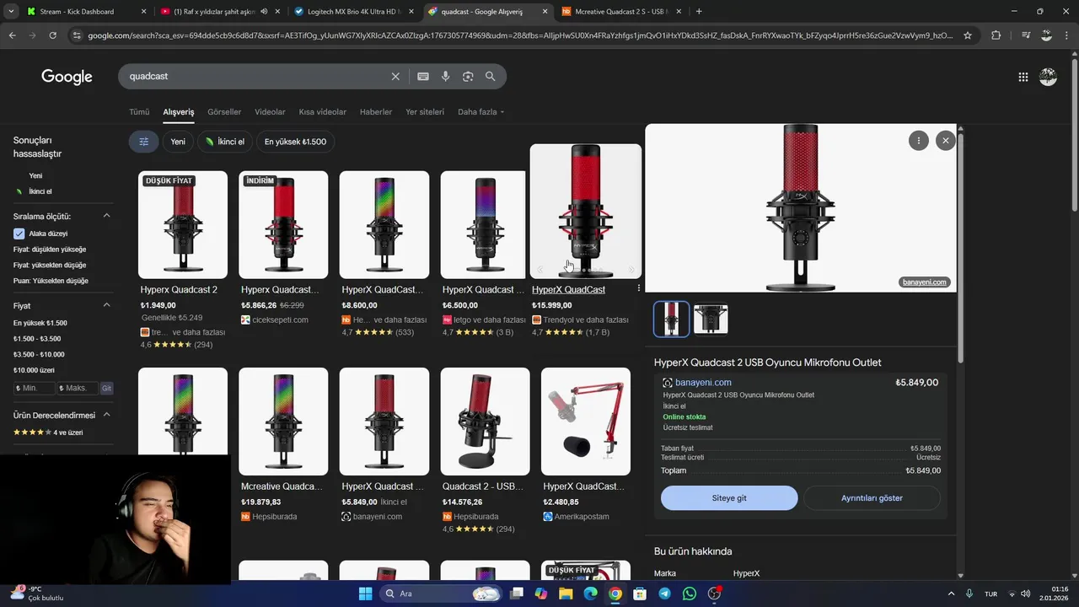Switch to the Tümü tab
The image size is (1079, 607).
[x=139, y=112]
